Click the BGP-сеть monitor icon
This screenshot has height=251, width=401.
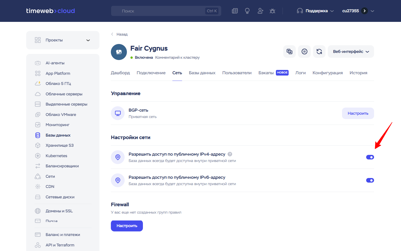coord(118,113)
